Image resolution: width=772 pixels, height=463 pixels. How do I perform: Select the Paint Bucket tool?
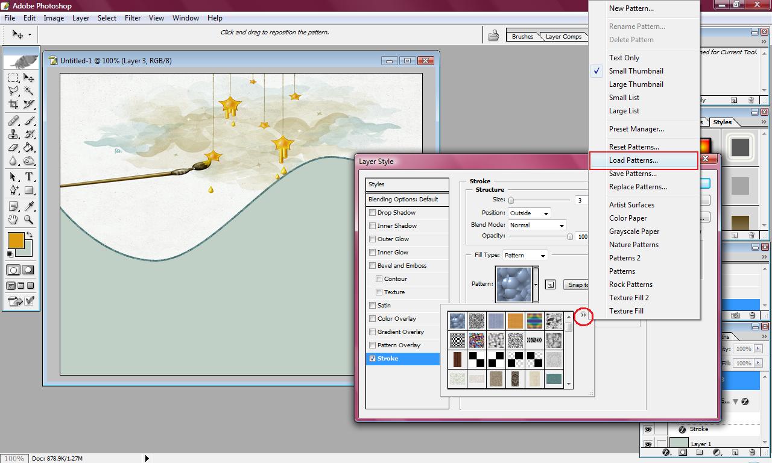coord(28,148)
